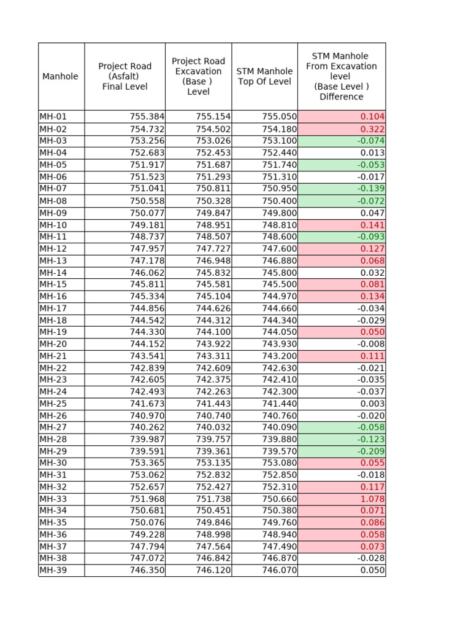The image size is (471, 629).
Task: Click the Project Road Excavation (Base) Level header
Action: [198, 77]
